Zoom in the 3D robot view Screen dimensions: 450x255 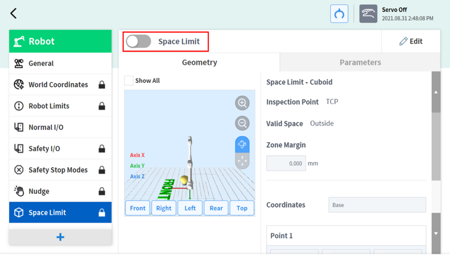pyautogui.click(x=242, y=103)
